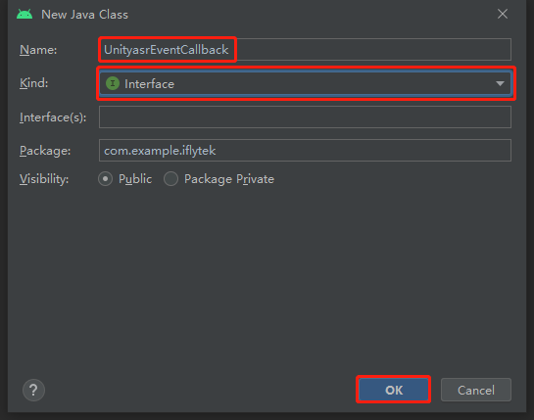Click the green Android logo icon
The image size is (534, 420).
pyautogui.click(x=24, y=15)
